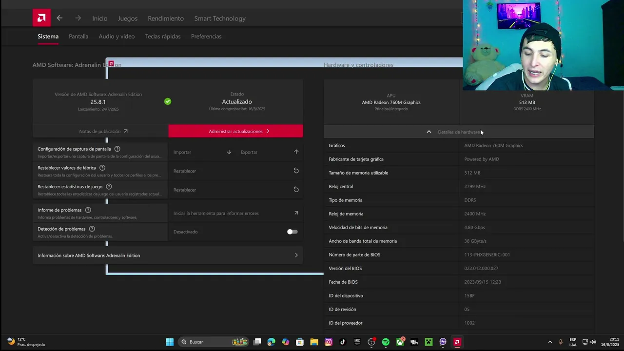Viewport: 624px width, 351px height.
Task: Show help for Detección de problemas
Action: 92,229
